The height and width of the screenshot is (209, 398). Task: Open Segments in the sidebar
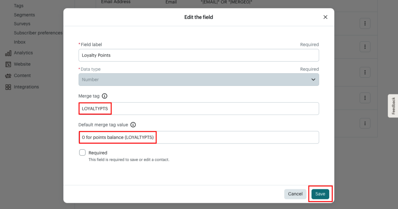[24, 15]
